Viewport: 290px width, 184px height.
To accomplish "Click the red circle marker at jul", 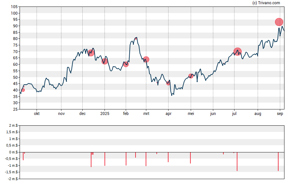I will pos(237,52).
